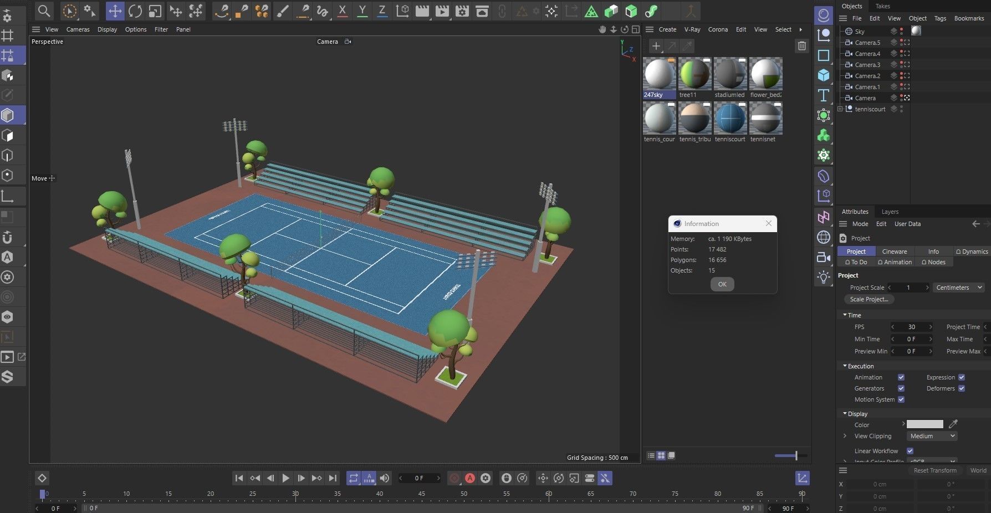
Task: Click the Scale Project... button
Action: 869,299
